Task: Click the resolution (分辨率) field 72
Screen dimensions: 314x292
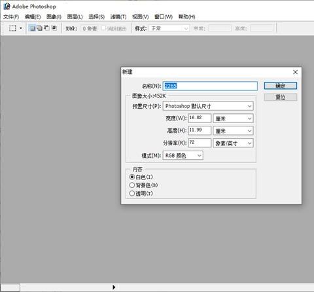Action: (200, 143)
